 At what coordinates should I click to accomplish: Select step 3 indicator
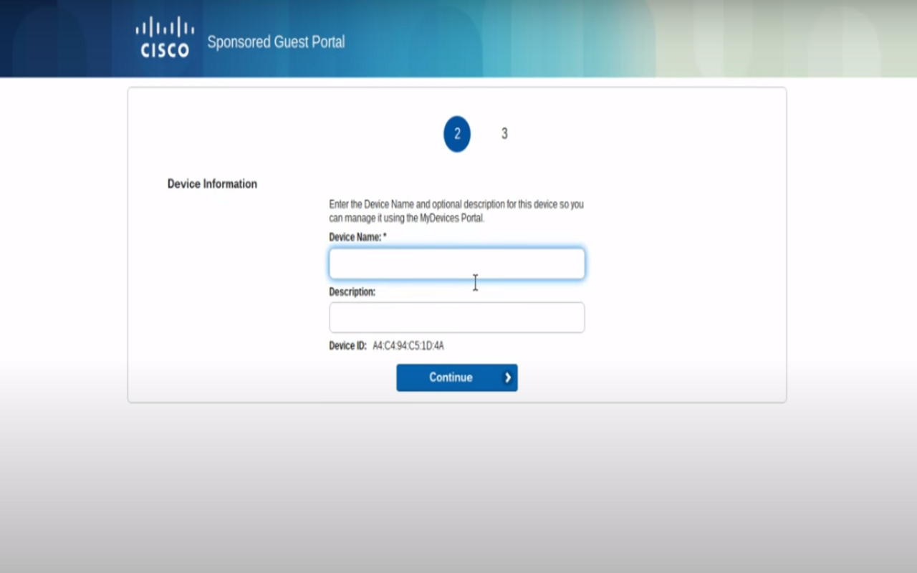click(x=504, y=134)
